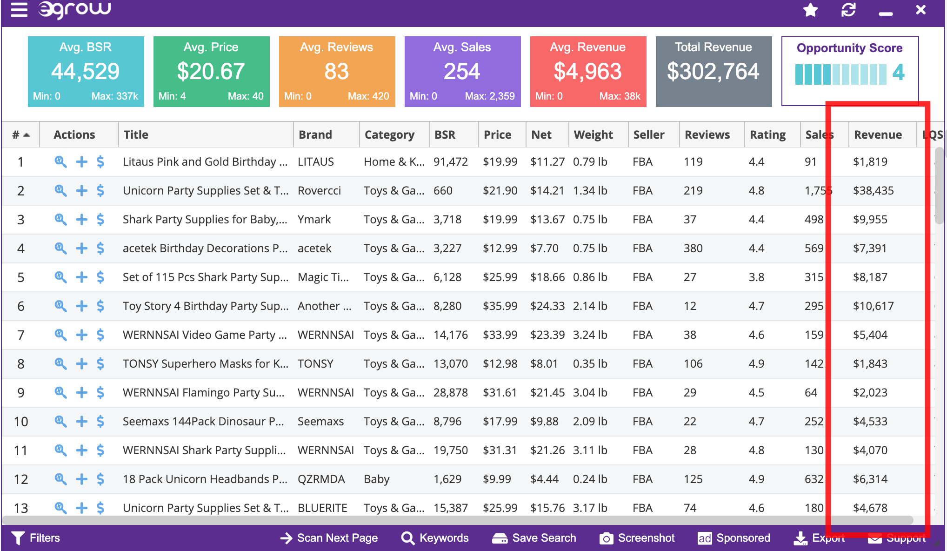The height and width of the screenshot is (551, 947).
Task: Click the magnifier icon for Rovercci row 2
Action: 60,190
